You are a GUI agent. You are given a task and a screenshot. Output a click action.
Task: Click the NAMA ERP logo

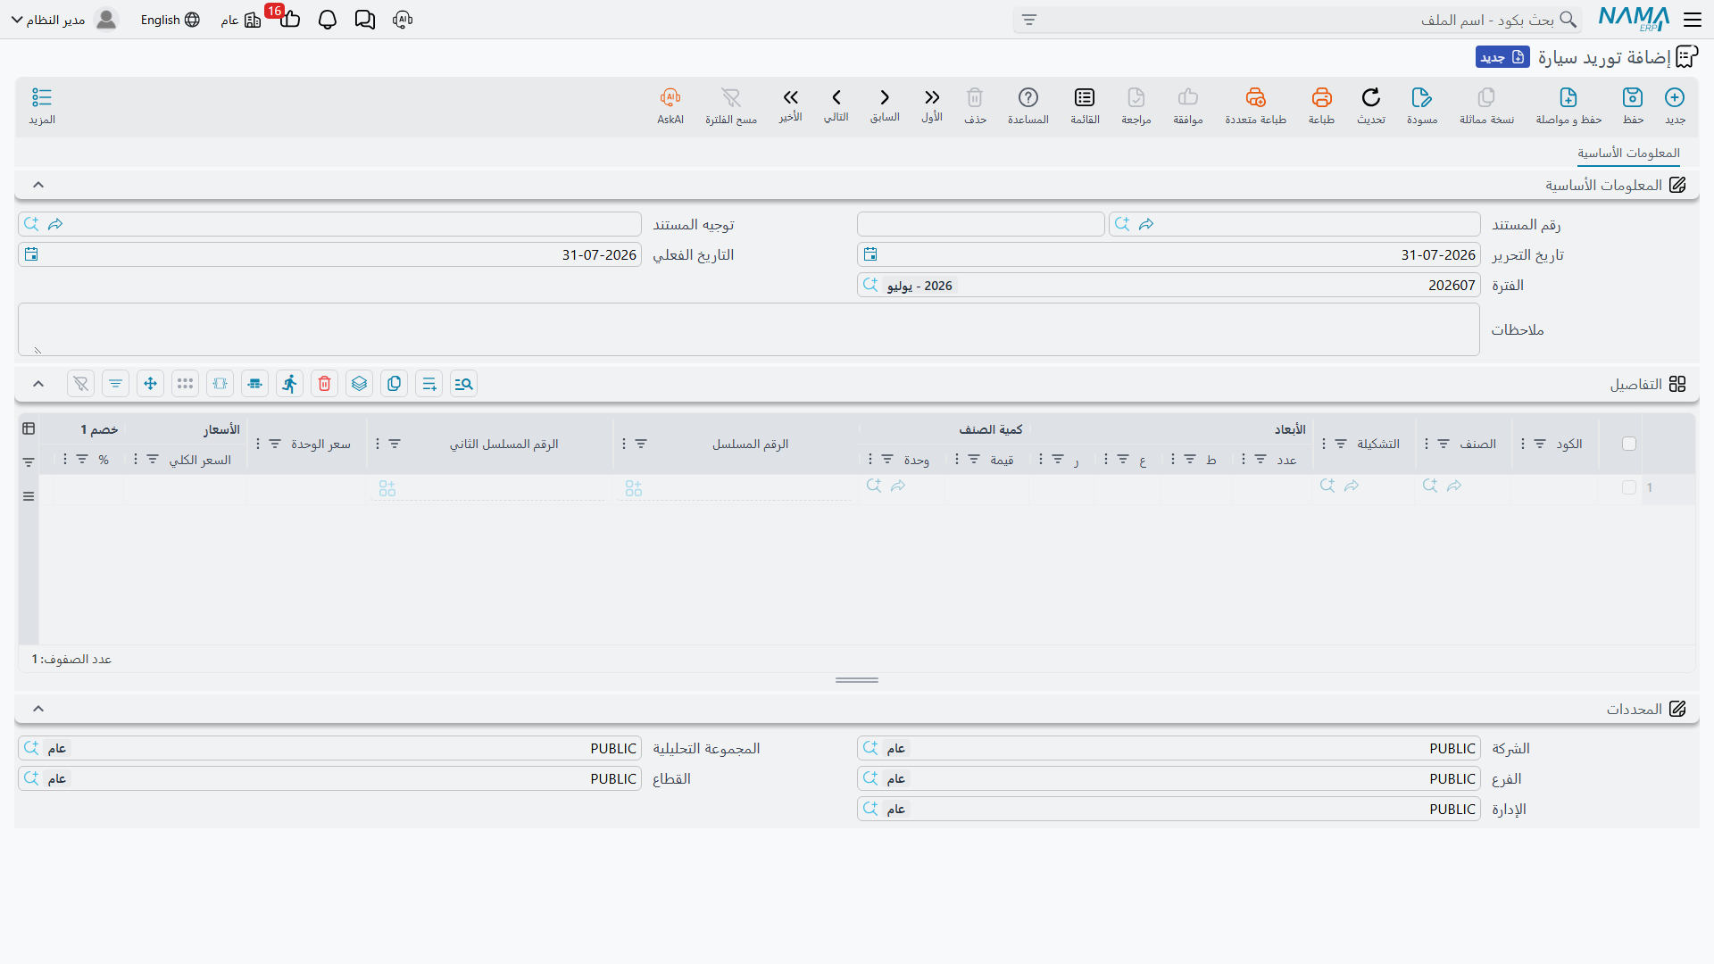click(1635, 19)
